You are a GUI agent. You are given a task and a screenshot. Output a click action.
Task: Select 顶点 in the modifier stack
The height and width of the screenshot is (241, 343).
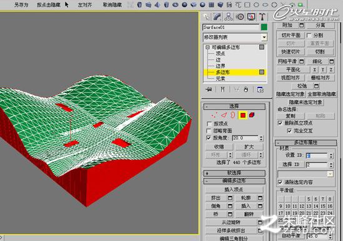[221, 54]
